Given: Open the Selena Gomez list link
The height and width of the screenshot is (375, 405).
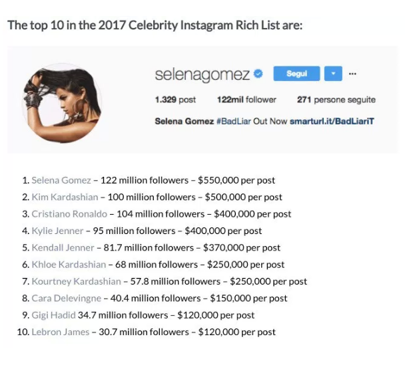Looking at the screenshot, I should [61, 180].
